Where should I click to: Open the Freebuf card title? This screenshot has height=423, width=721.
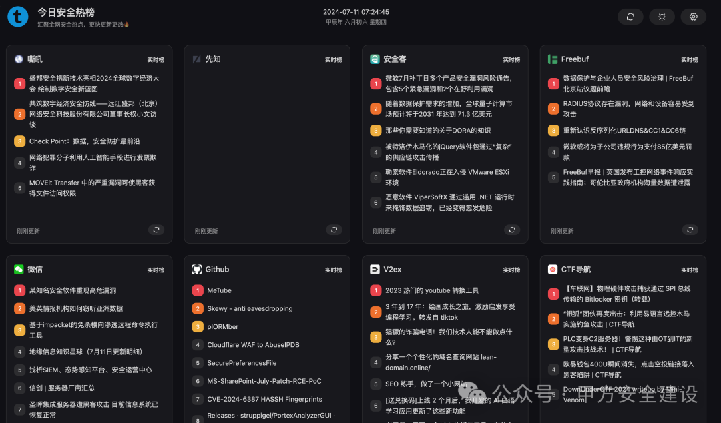coord(575,59)
